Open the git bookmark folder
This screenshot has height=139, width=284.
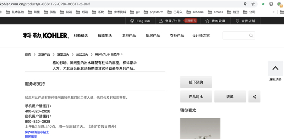[x=135, y=12]
